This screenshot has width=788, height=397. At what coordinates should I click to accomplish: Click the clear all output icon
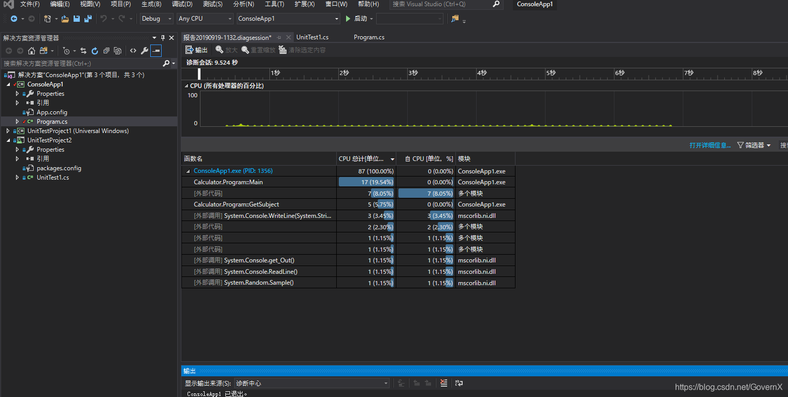[x=443, y=383]
